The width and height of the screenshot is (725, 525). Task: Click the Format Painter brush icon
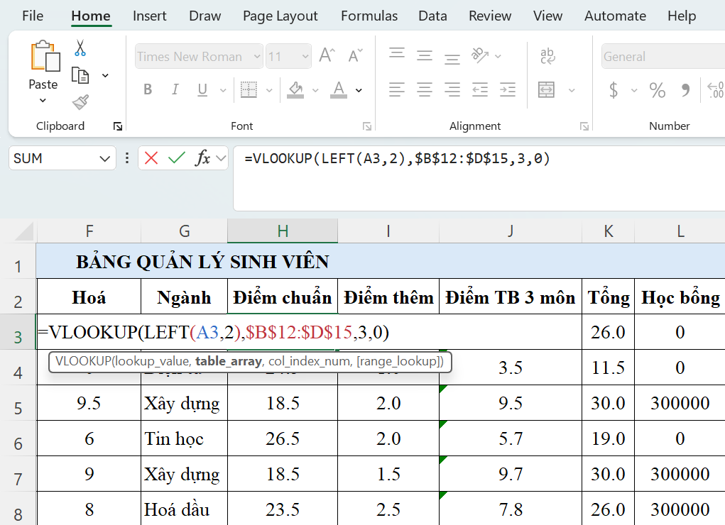click(80, 102)
